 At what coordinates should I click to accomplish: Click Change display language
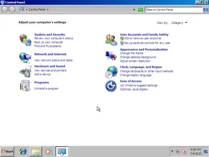click(x=136, y=75)
